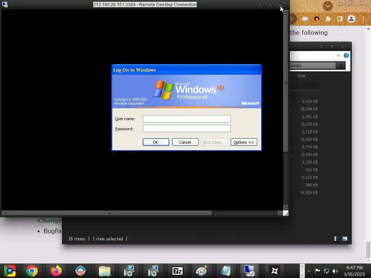
Task: Select the file with size 5,774 KB
Action: (x=309, y=147)
